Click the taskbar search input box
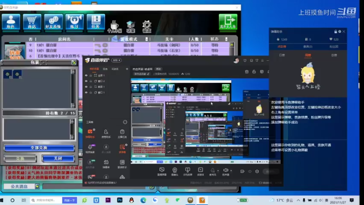 tap(46, 200)
